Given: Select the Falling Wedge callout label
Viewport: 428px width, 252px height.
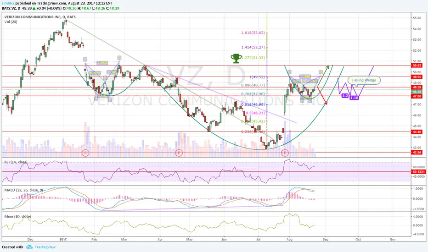Looking at the screenshot, I should tap(364, 80).
